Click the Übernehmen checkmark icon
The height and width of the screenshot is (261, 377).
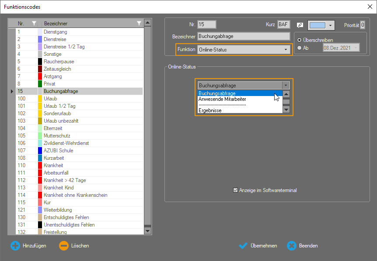pyautogui.click(x=244, y=246)
